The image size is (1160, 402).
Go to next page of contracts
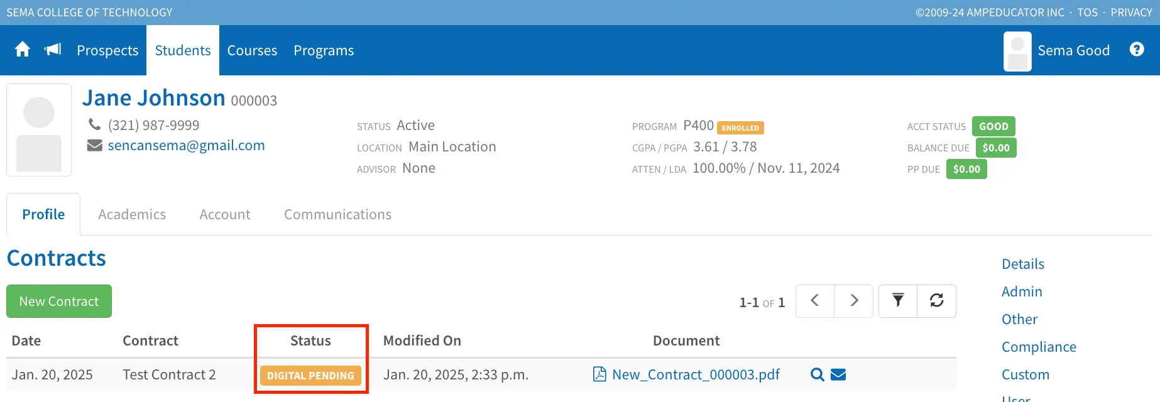pyautogui.click(x=854, y=301)
